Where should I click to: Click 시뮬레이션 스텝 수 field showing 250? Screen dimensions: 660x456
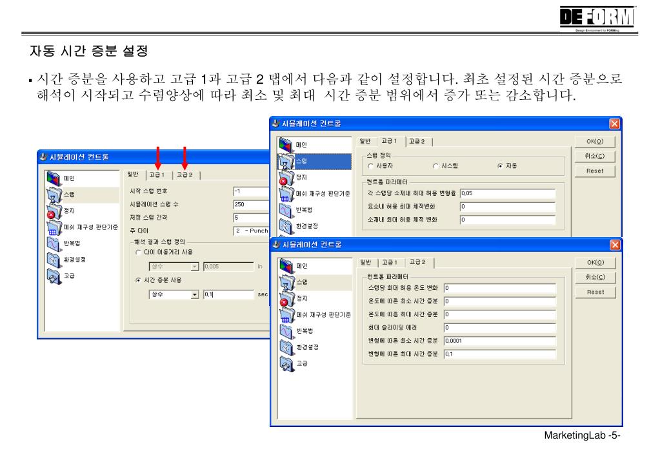point(251,204)
